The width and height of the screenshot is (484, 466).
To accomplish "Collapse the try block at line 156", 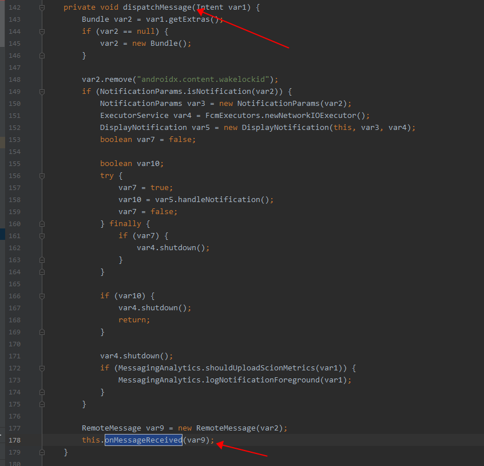I will point(42,176).
